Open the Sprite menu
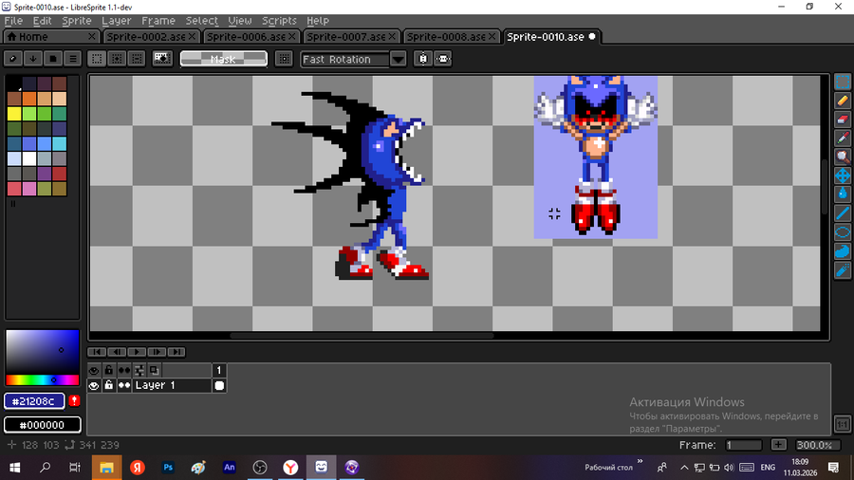 tap(76, 20)
